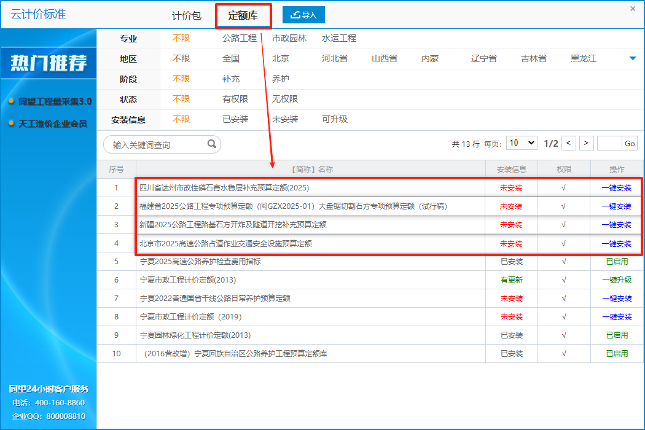
Task: Click 一键升级 for 宁夏市政工程计价定额(2013)
Action: [616, 280]
